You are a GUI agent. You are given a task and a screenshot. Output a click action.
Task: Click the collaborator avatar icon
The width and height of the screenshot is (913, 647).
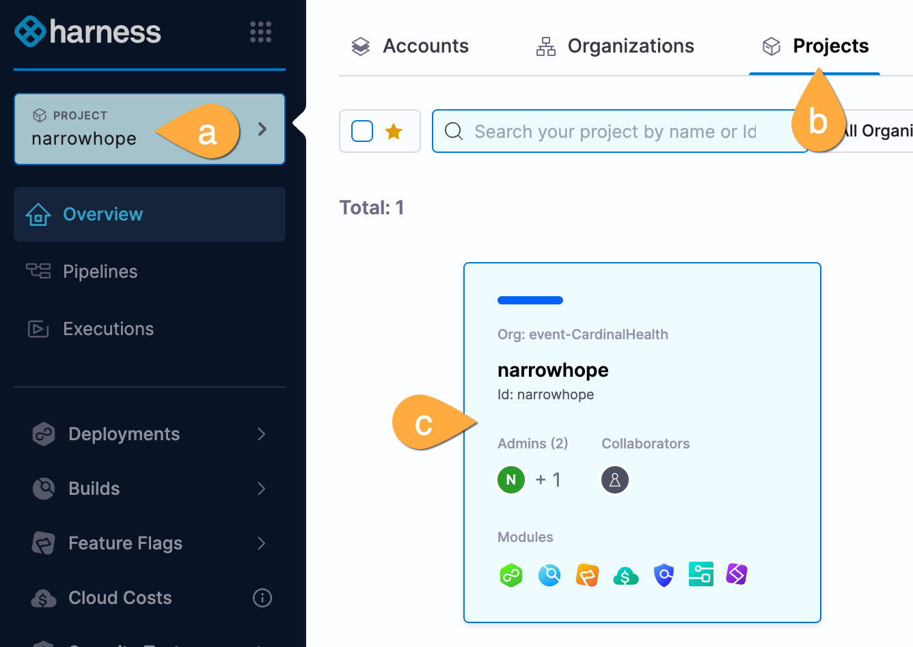[x=615, y=480]
